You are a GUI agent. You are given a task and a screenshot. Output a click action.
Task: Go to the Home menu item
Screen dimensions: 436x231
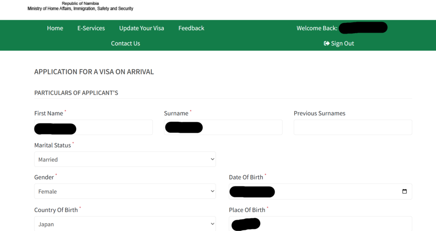click(x=55, y=28)
